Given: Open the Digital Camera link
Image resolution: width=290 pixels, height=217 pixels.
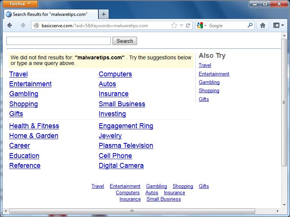Looking at the screenshot, I should pyautogui.click(x=121, y=166).
